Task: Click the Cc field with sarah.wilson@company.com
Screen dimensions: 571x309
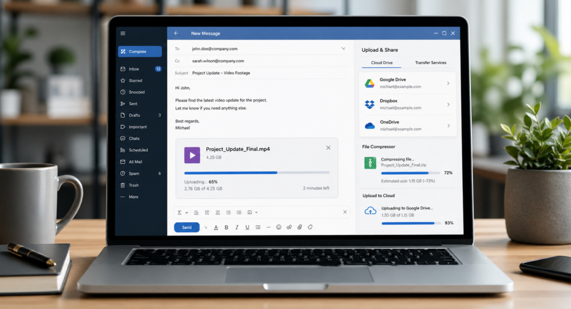Action: [261, 61]
